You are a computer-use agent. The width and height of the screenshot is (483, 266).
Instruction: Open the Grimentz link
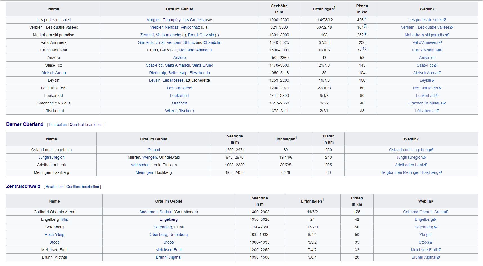(x=146, y=42)
